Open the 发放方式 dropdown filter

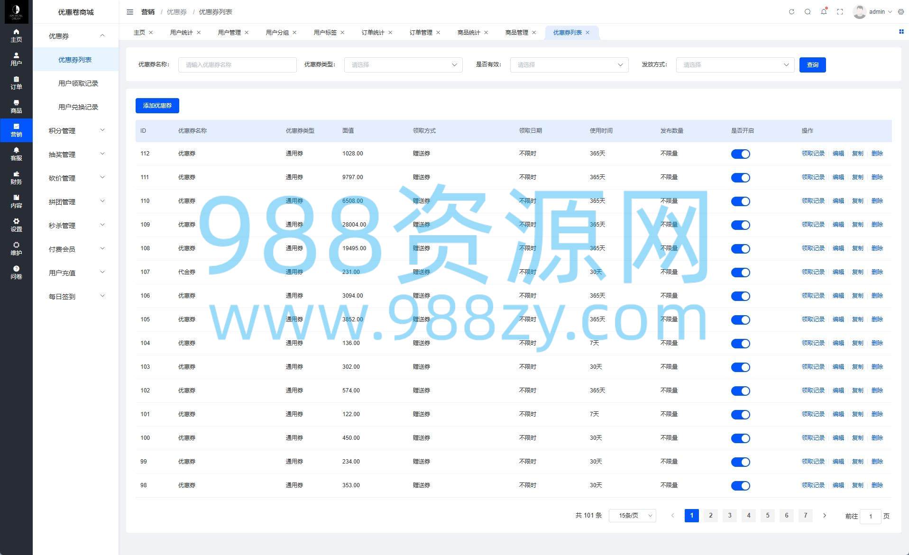[x=735, y=65]
